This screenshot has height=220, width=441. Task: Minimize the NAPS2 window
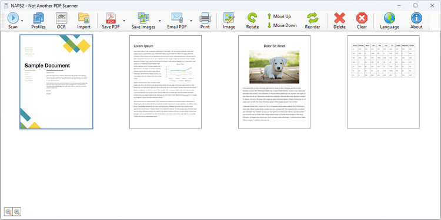399,6
